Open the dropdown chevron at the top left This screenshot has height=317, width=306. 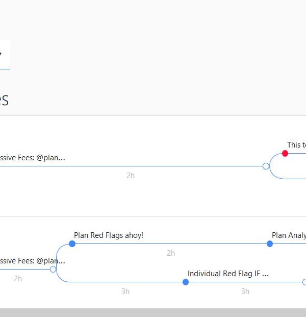pyautogui.click(x=2, y=54)
